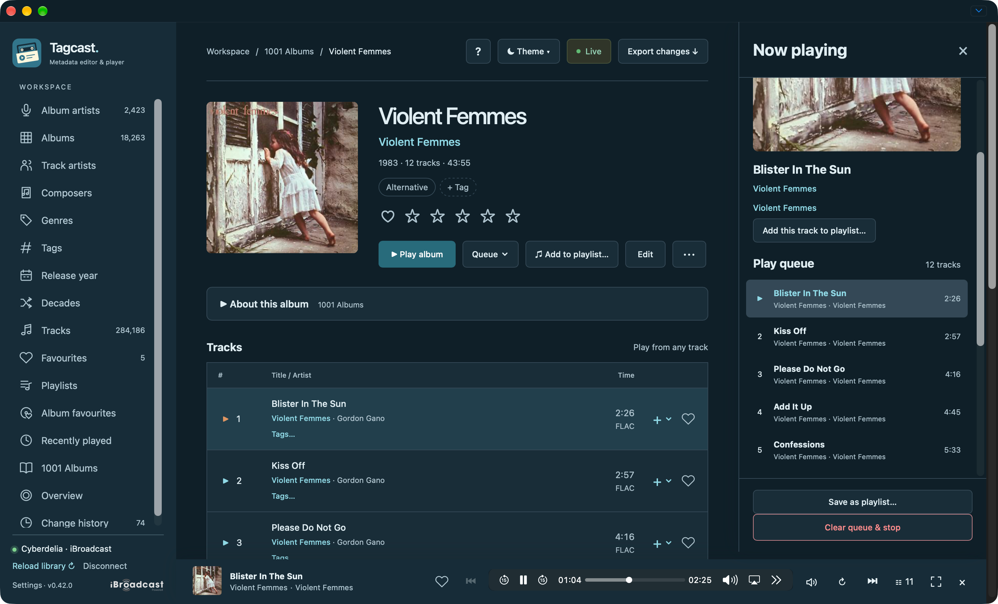Open the Composers section
Viewport: 998px width, 604px height.
pyautogui.click(x=82, y=193)
